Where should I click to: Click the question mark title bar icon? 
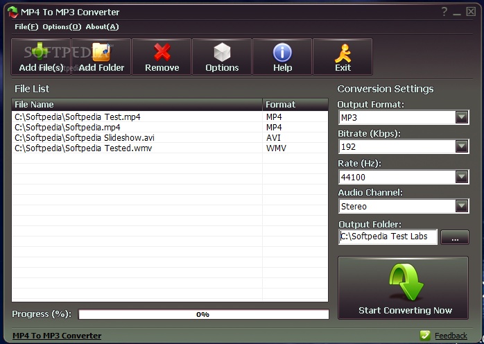click(444, 12)
